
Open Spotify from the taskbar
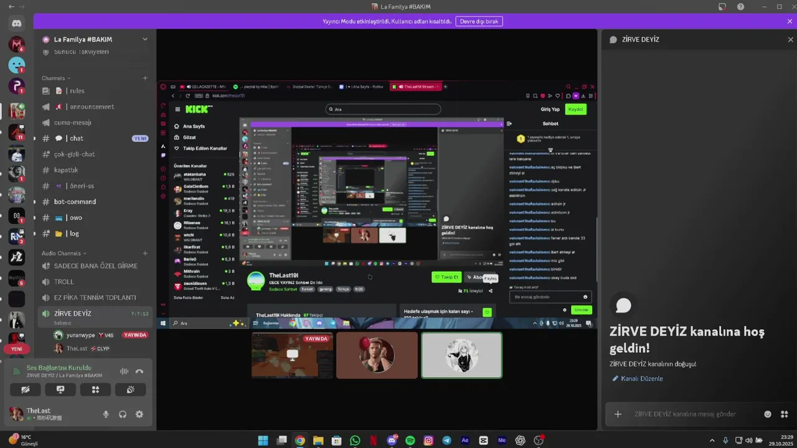tap(410, 441)
